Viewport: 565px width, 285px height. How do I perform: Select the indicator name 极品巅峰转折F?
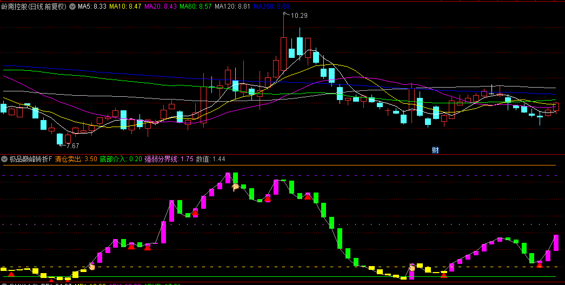coord(31,159)
